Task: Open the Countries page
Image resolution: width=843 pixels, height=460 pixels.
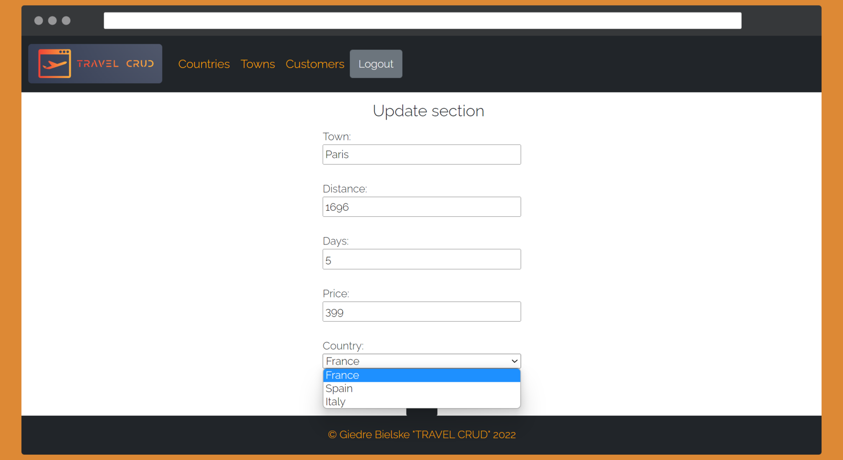Action: [x=203, y=64]
